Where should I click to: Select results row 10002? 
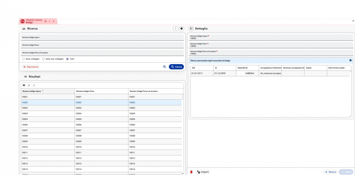pyautogui.click(x=101, y=103)
